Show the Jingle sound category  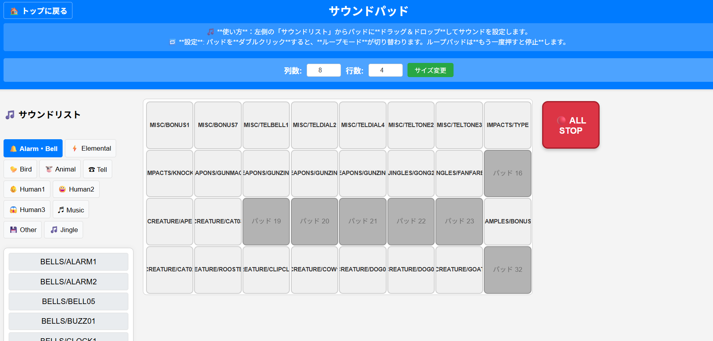(x=63, y=230)
